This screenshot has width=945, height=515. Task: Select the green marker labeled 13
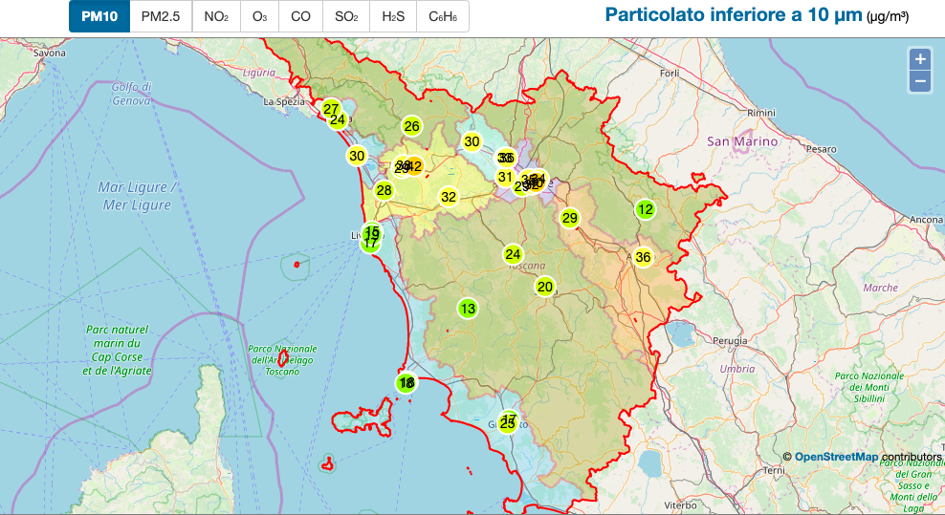coord(467,309)
